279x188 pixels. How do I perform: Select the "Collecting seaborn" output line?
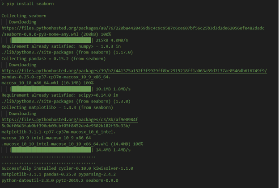24,16
